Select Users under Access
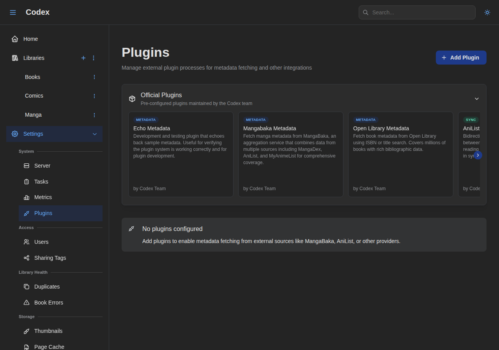499x350 pixels. [x=41, y=242]
